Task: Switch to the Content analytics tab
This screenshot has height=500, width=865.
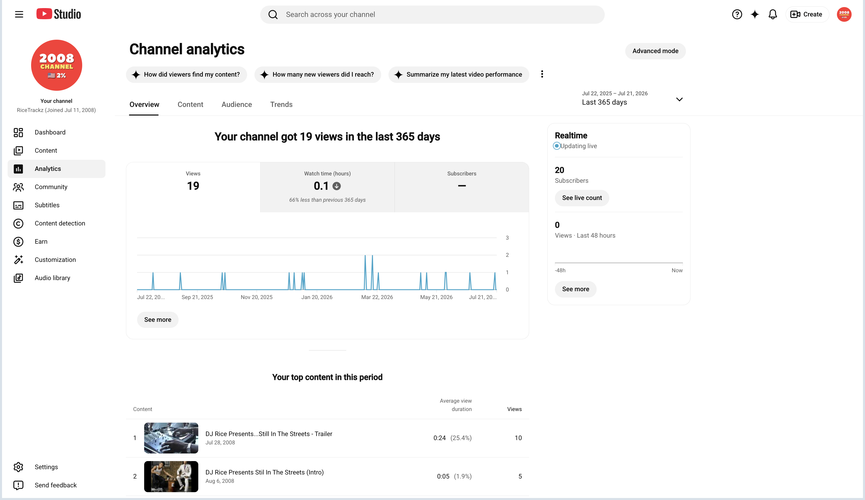Action: click(190, 105)
